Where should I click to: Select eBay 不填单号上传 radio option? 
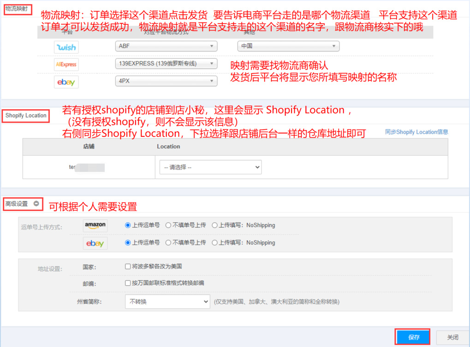click(x=168, y=242)
